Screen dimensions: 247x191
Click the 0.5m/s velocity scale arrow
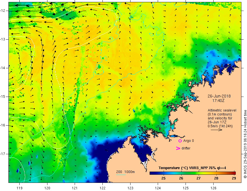coord(216,130)
